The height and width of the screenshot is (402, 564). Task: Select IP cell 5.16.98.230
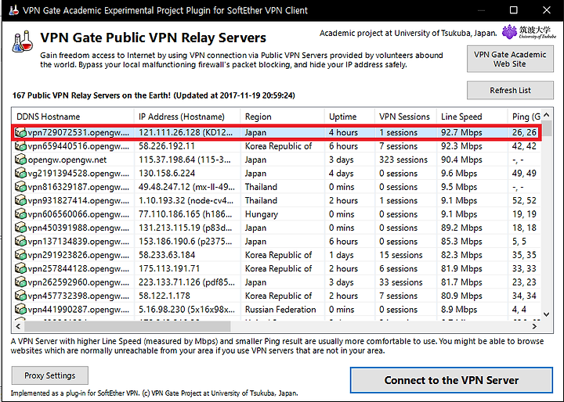[186, 310]
